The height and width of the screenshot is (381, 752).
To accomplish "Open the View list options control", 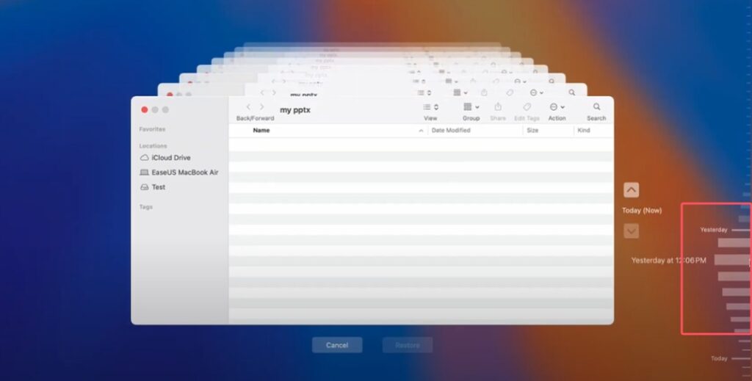I will pyautogui.click(x=430, y=107).
